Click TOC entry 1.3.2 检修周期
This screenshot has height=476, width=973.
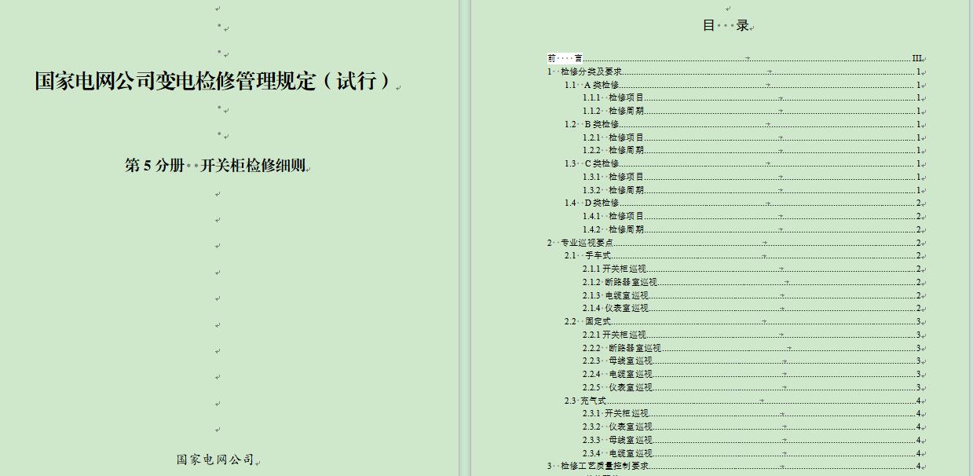pyautogui.click(x=752, y=190)
